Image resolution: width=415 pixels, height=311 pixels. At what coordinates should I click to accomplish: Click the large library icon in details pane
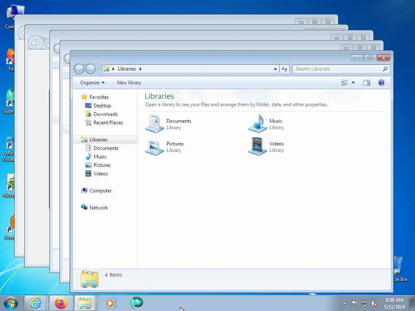coord(90,279)
